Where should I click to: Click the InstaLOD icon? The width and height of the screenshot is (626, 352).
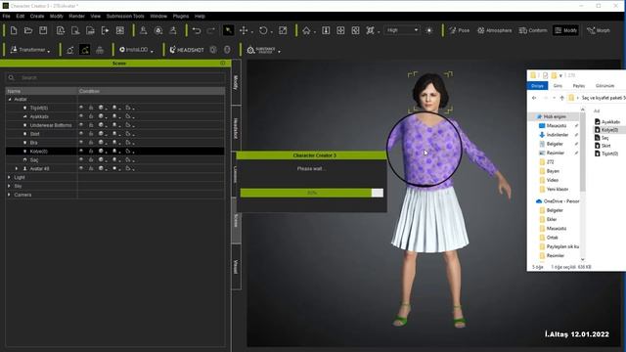[122, 50]
